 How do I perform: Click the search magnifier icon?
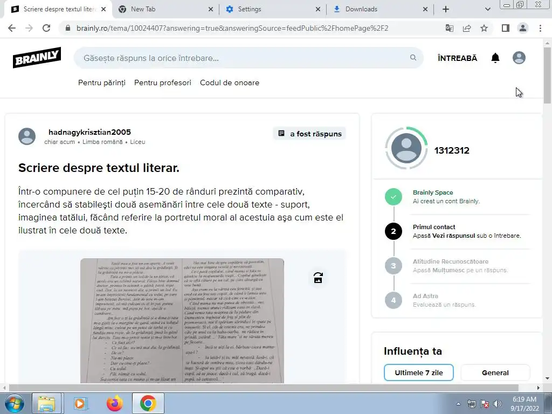[413, 57]
